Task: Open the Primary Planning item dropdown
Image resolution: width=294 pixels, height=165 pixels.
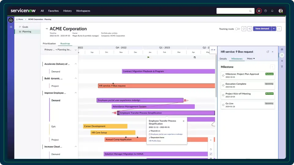Action: pyautogui.click(x=60, y=50)
